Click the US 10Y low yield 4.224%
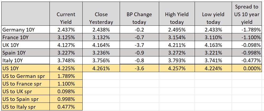 tap(213, 68)
